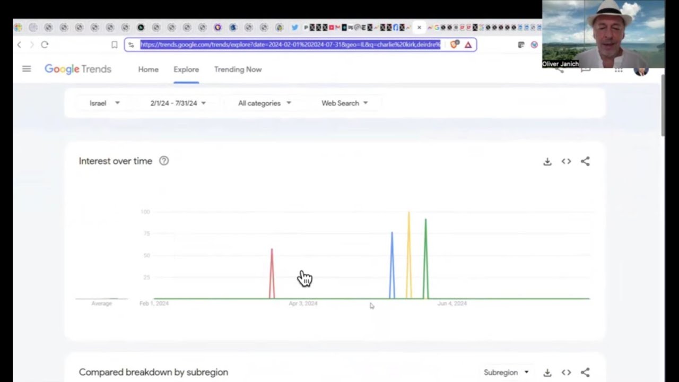Share the Compared breakdown by subregion card
This screenshot has height=382, width=679.
[x=585, y=372]
